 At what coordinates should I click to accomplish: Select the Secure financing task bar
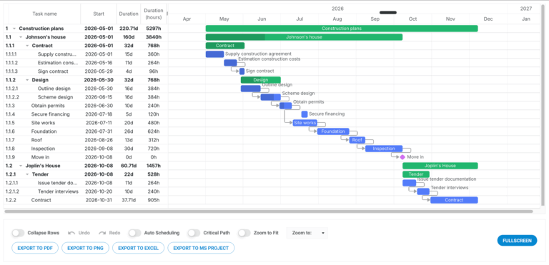pyautogui.click(x=305, y=114)
